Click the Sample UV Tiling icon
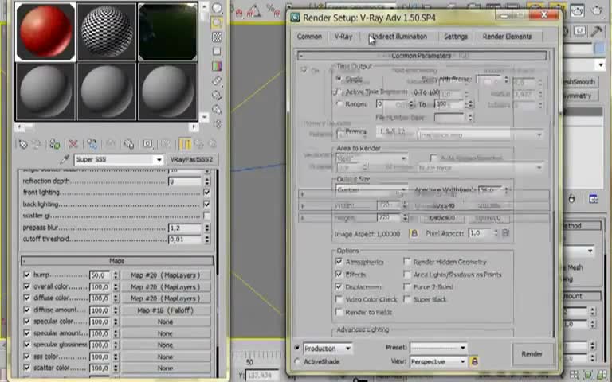The image size is (612, 382). (x=217, y=52)
